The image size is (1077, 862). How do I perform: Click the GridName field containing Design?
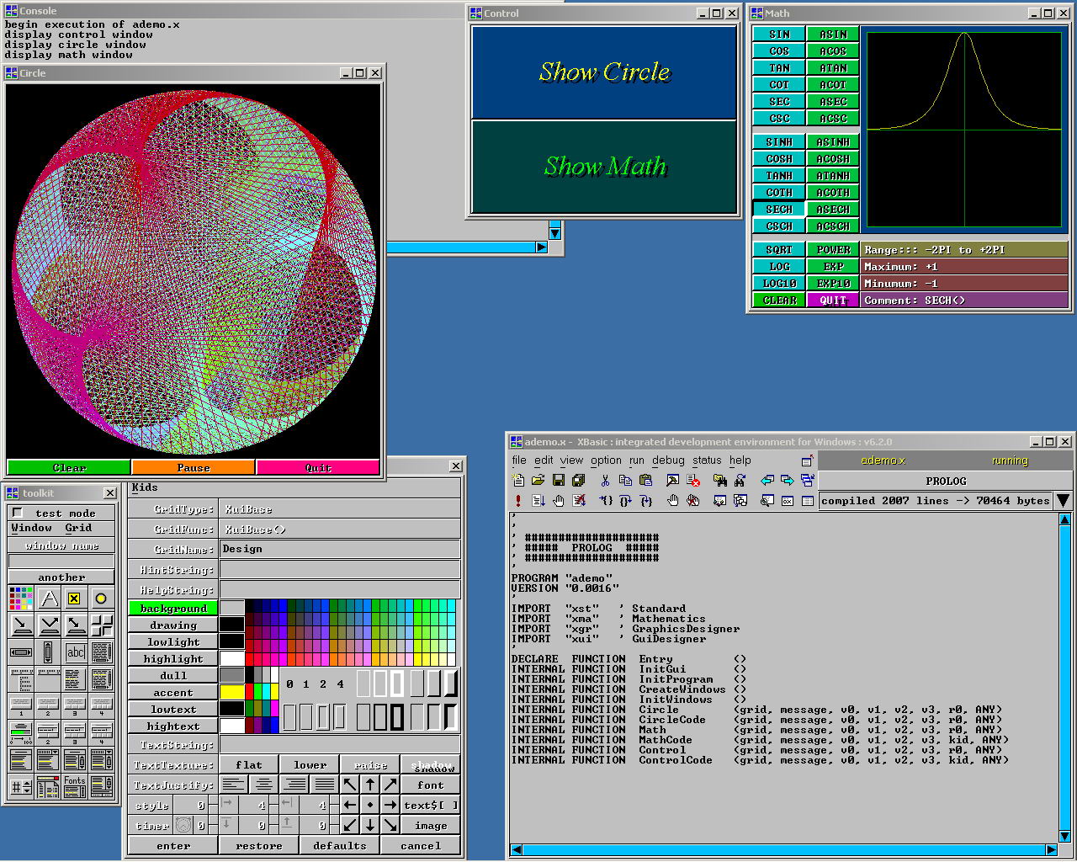tap(340, 549)
